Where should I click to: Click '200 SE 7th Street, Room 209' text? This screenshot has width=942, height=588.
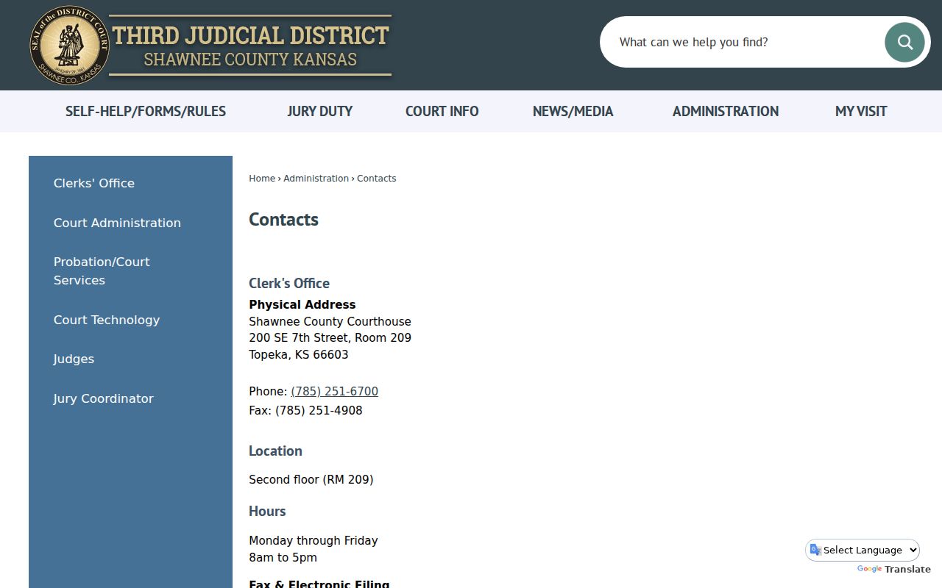[330, 337]
